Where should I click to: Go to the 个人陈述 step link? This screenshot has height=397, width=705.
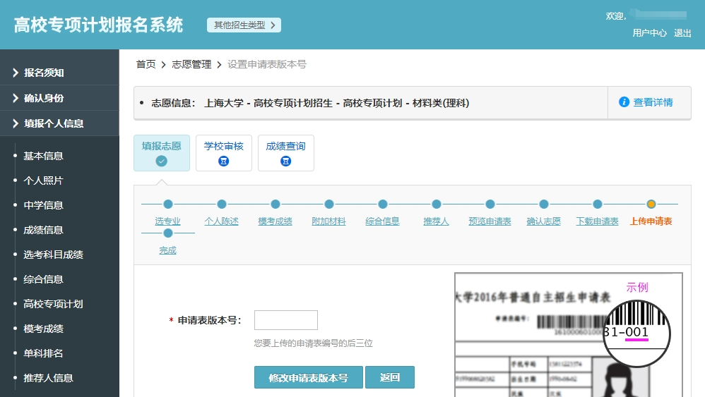[221, 221]
